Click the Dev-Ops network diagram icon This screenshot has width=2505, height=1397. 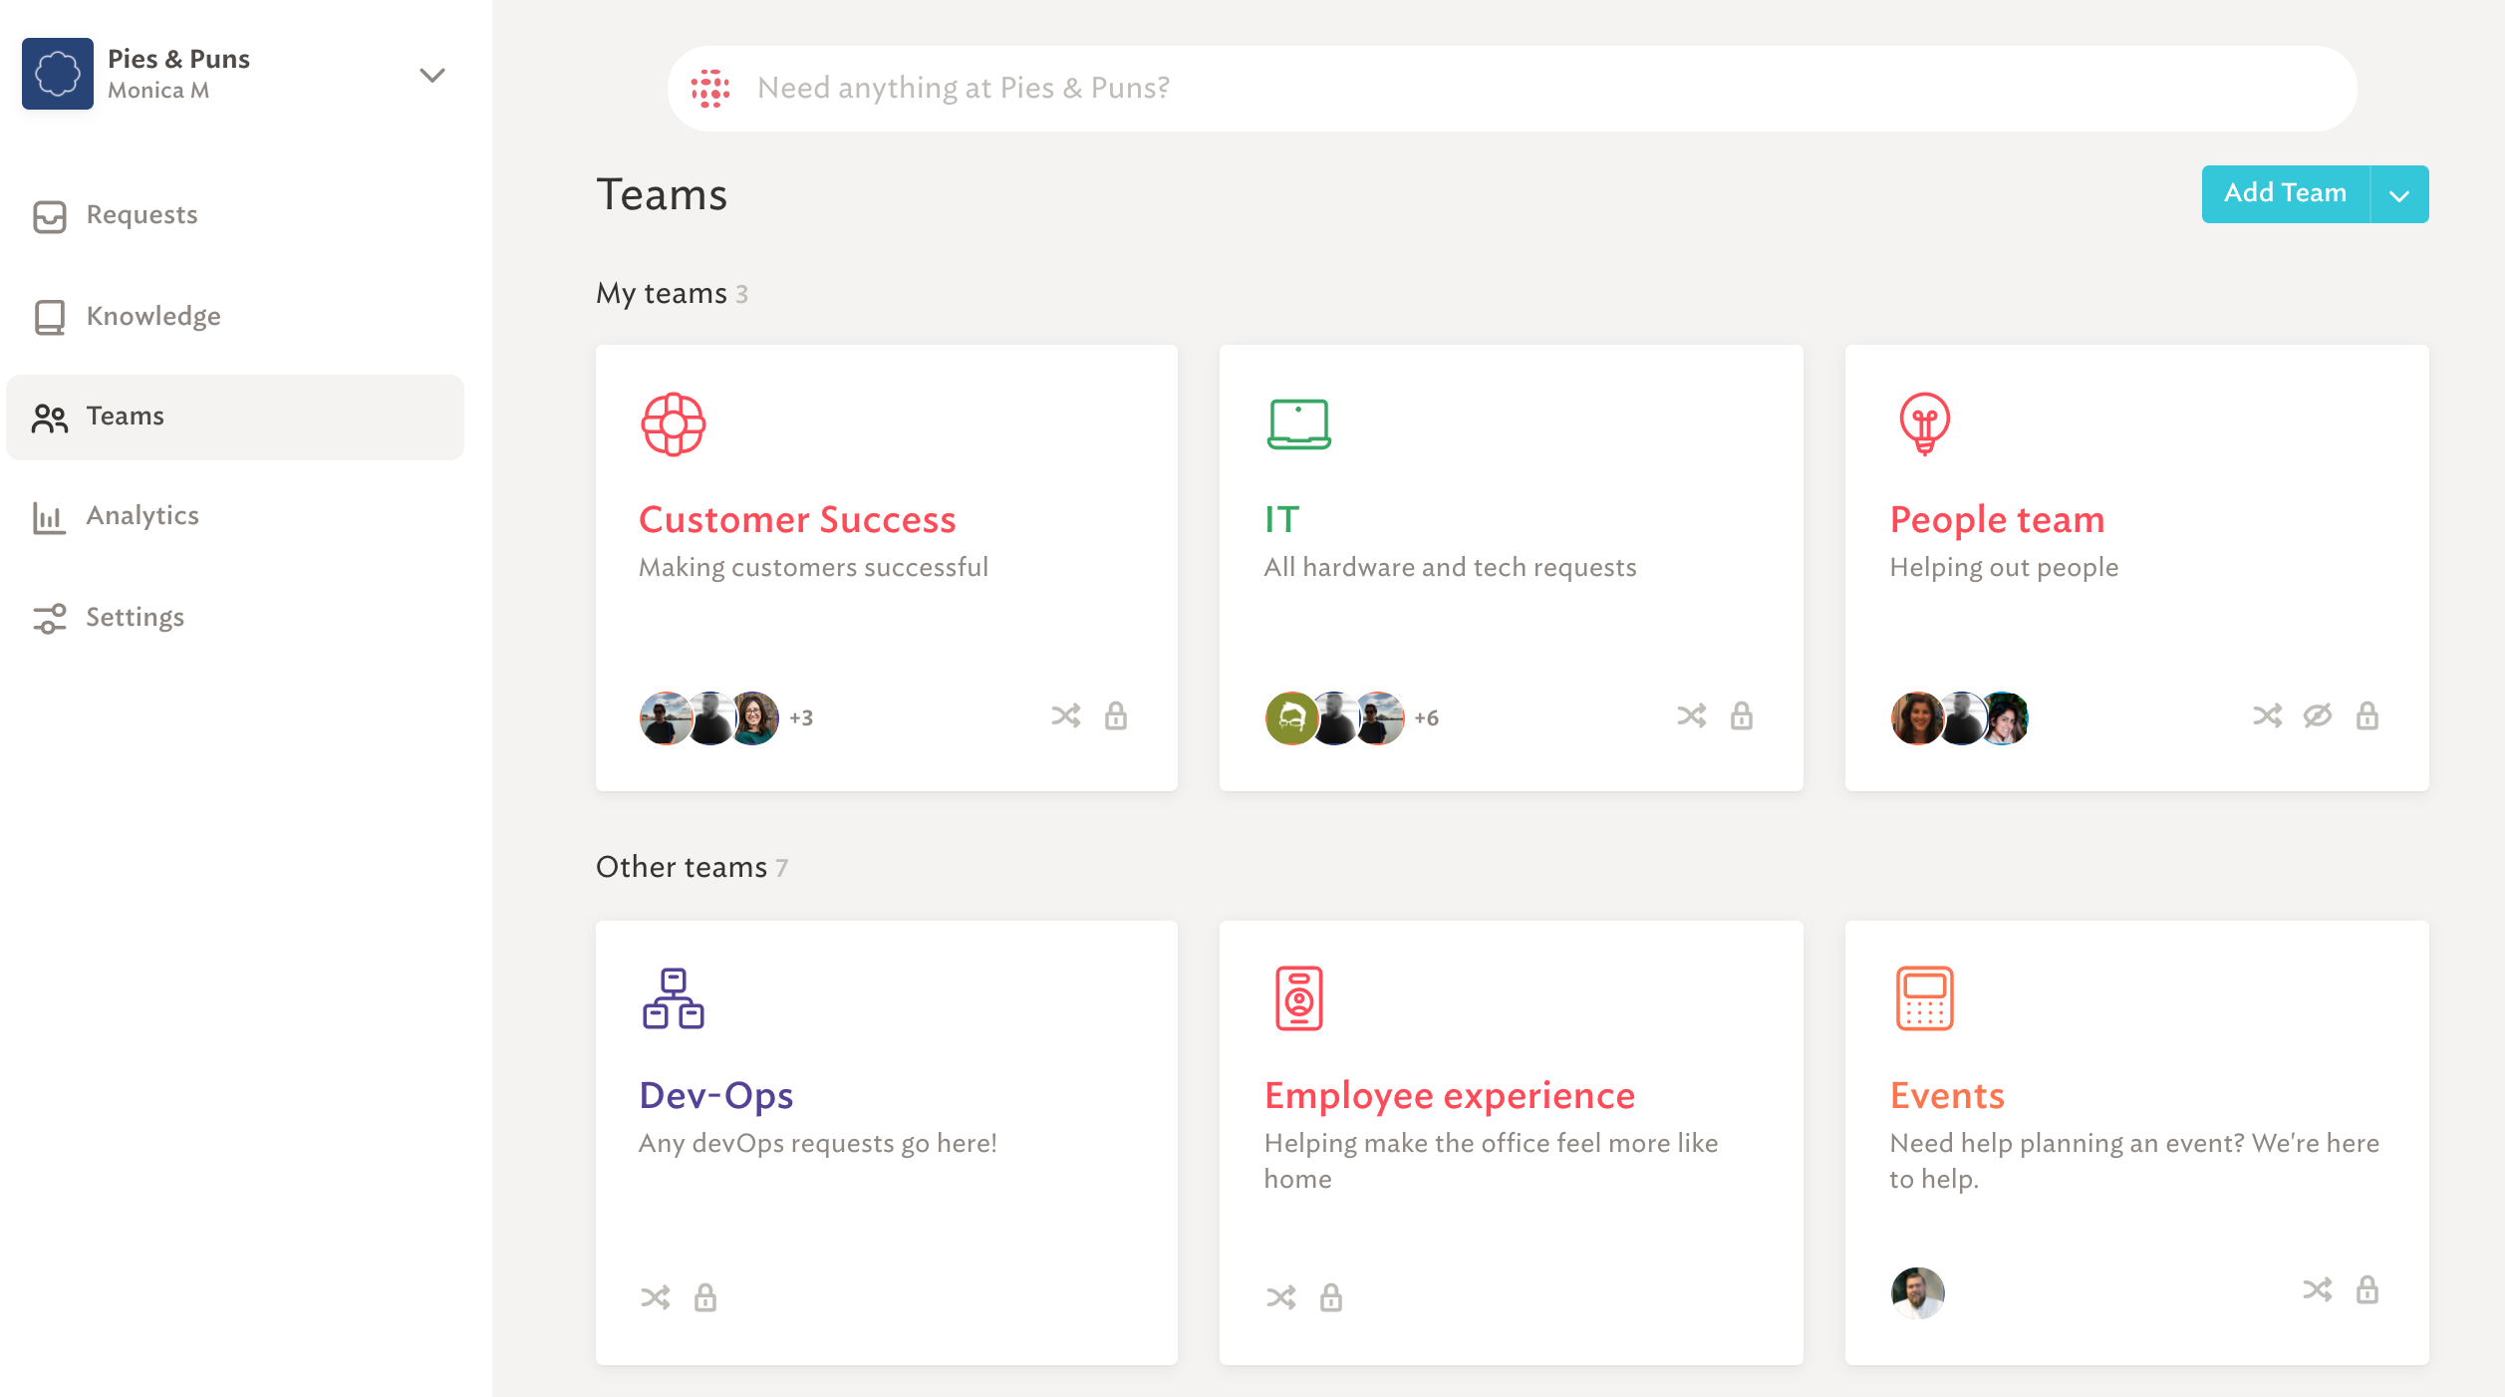(674, 997)
